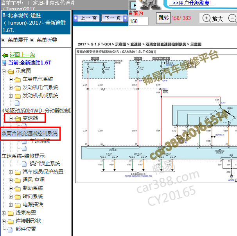
Task: Open 车速系统-维修提示 item
Action: coord(23,156)
